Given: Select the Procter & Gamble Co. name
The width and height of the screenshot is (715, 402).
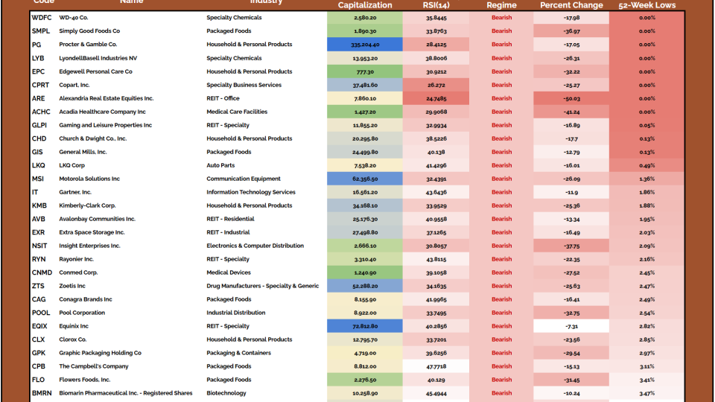Looking at the screenshot, I should coord(88,45).
